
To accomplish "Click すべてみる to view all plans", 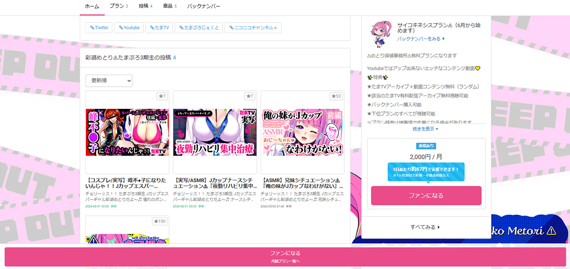I will point(425,227).
